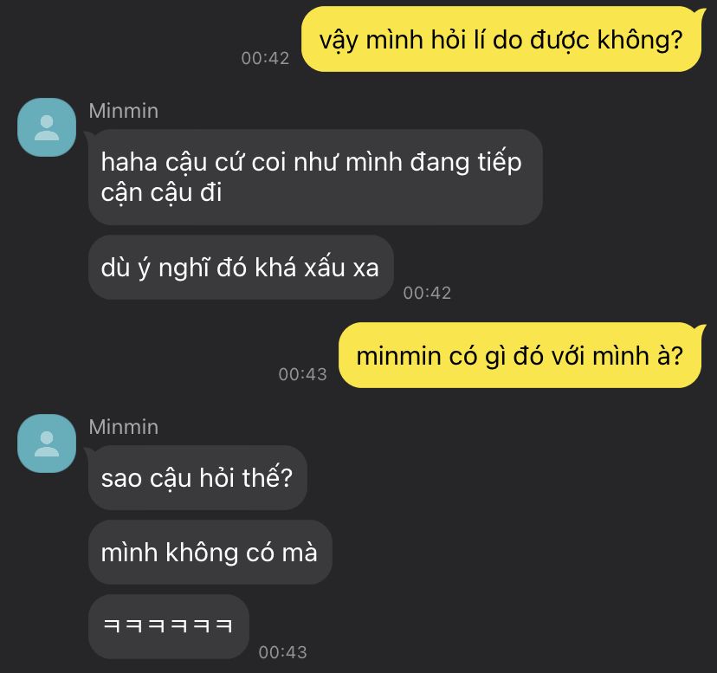Click the 00:43 timestamp after 'ㅋㅋㅋㅋㅋㅋ' bubble

point(282,652)
